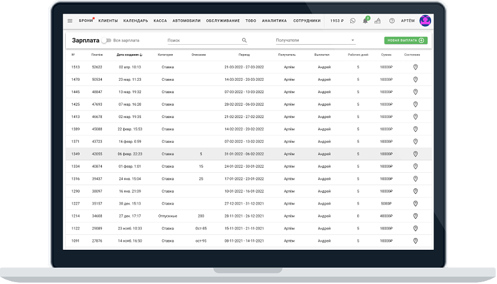Viewport: 497px width, 284px height.
Task: Click status icon for row 1470
Action: pos(416,80)
